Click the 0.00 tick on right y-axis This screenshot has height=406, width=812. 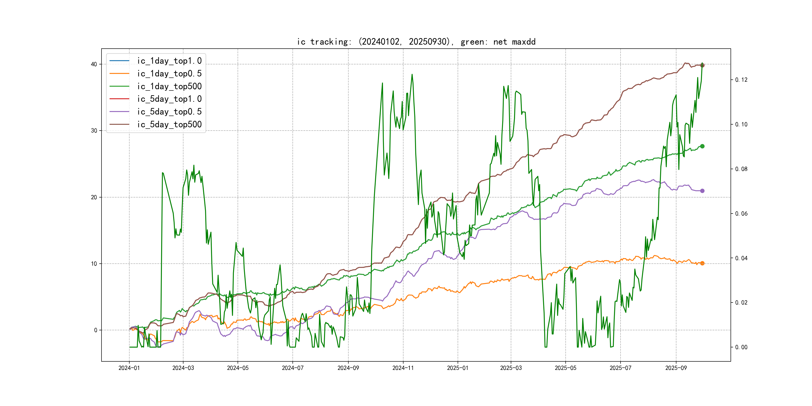point(741,347)
